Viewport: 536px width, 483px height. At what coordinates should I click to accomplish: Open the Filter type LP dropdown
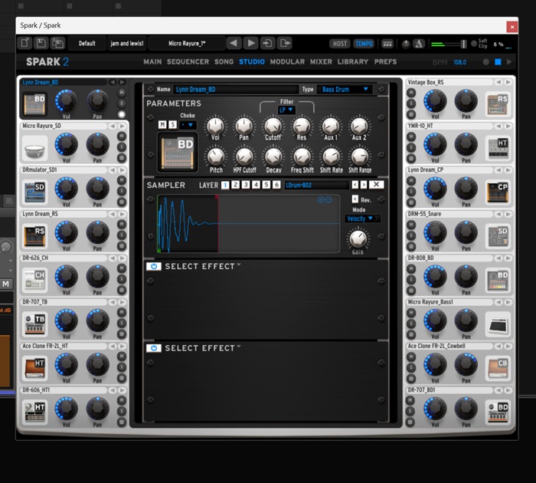pos(286,110)
